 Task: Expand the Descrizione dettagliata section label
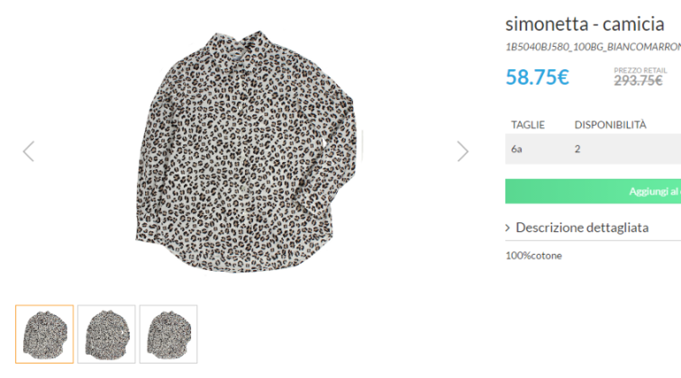point(582,228)
